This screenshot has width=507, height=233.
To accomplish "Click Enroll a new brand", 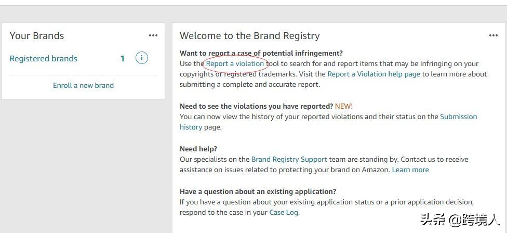I will (83, 85).
